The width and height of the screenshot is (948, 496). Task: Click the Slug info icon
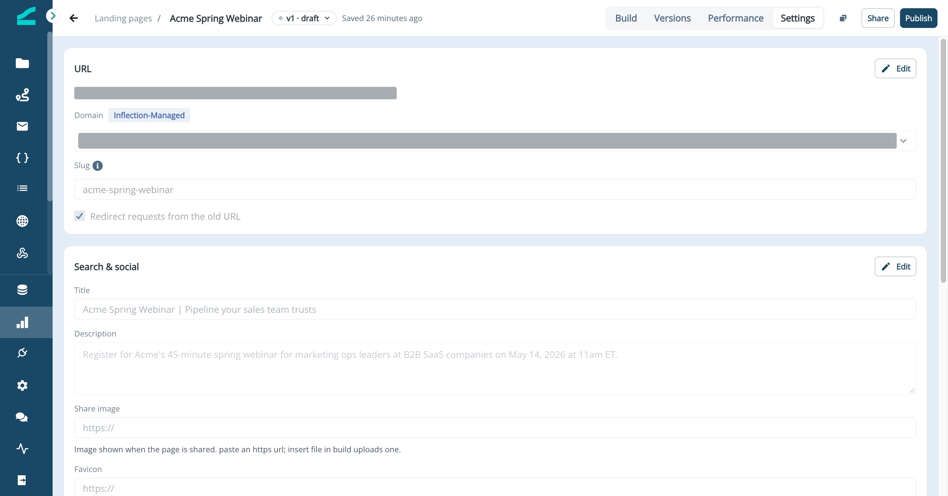(98, 166)
